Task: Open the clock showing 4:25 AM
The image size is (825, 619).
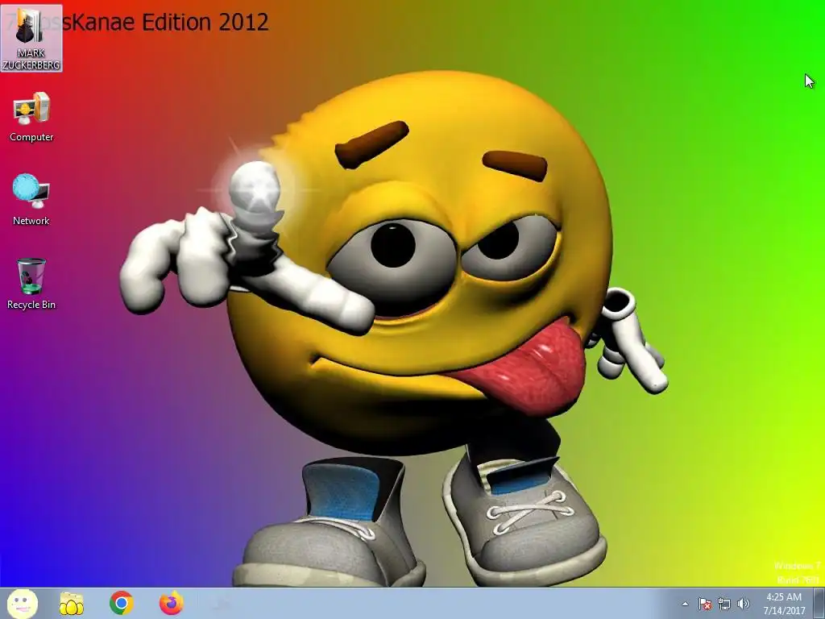Action: pos(784,604)
